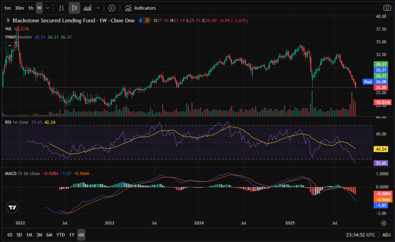This screenshot has height=242, width=395.
Task: Toggle the moon extended-hours session badge
Action: pos(141,20)
